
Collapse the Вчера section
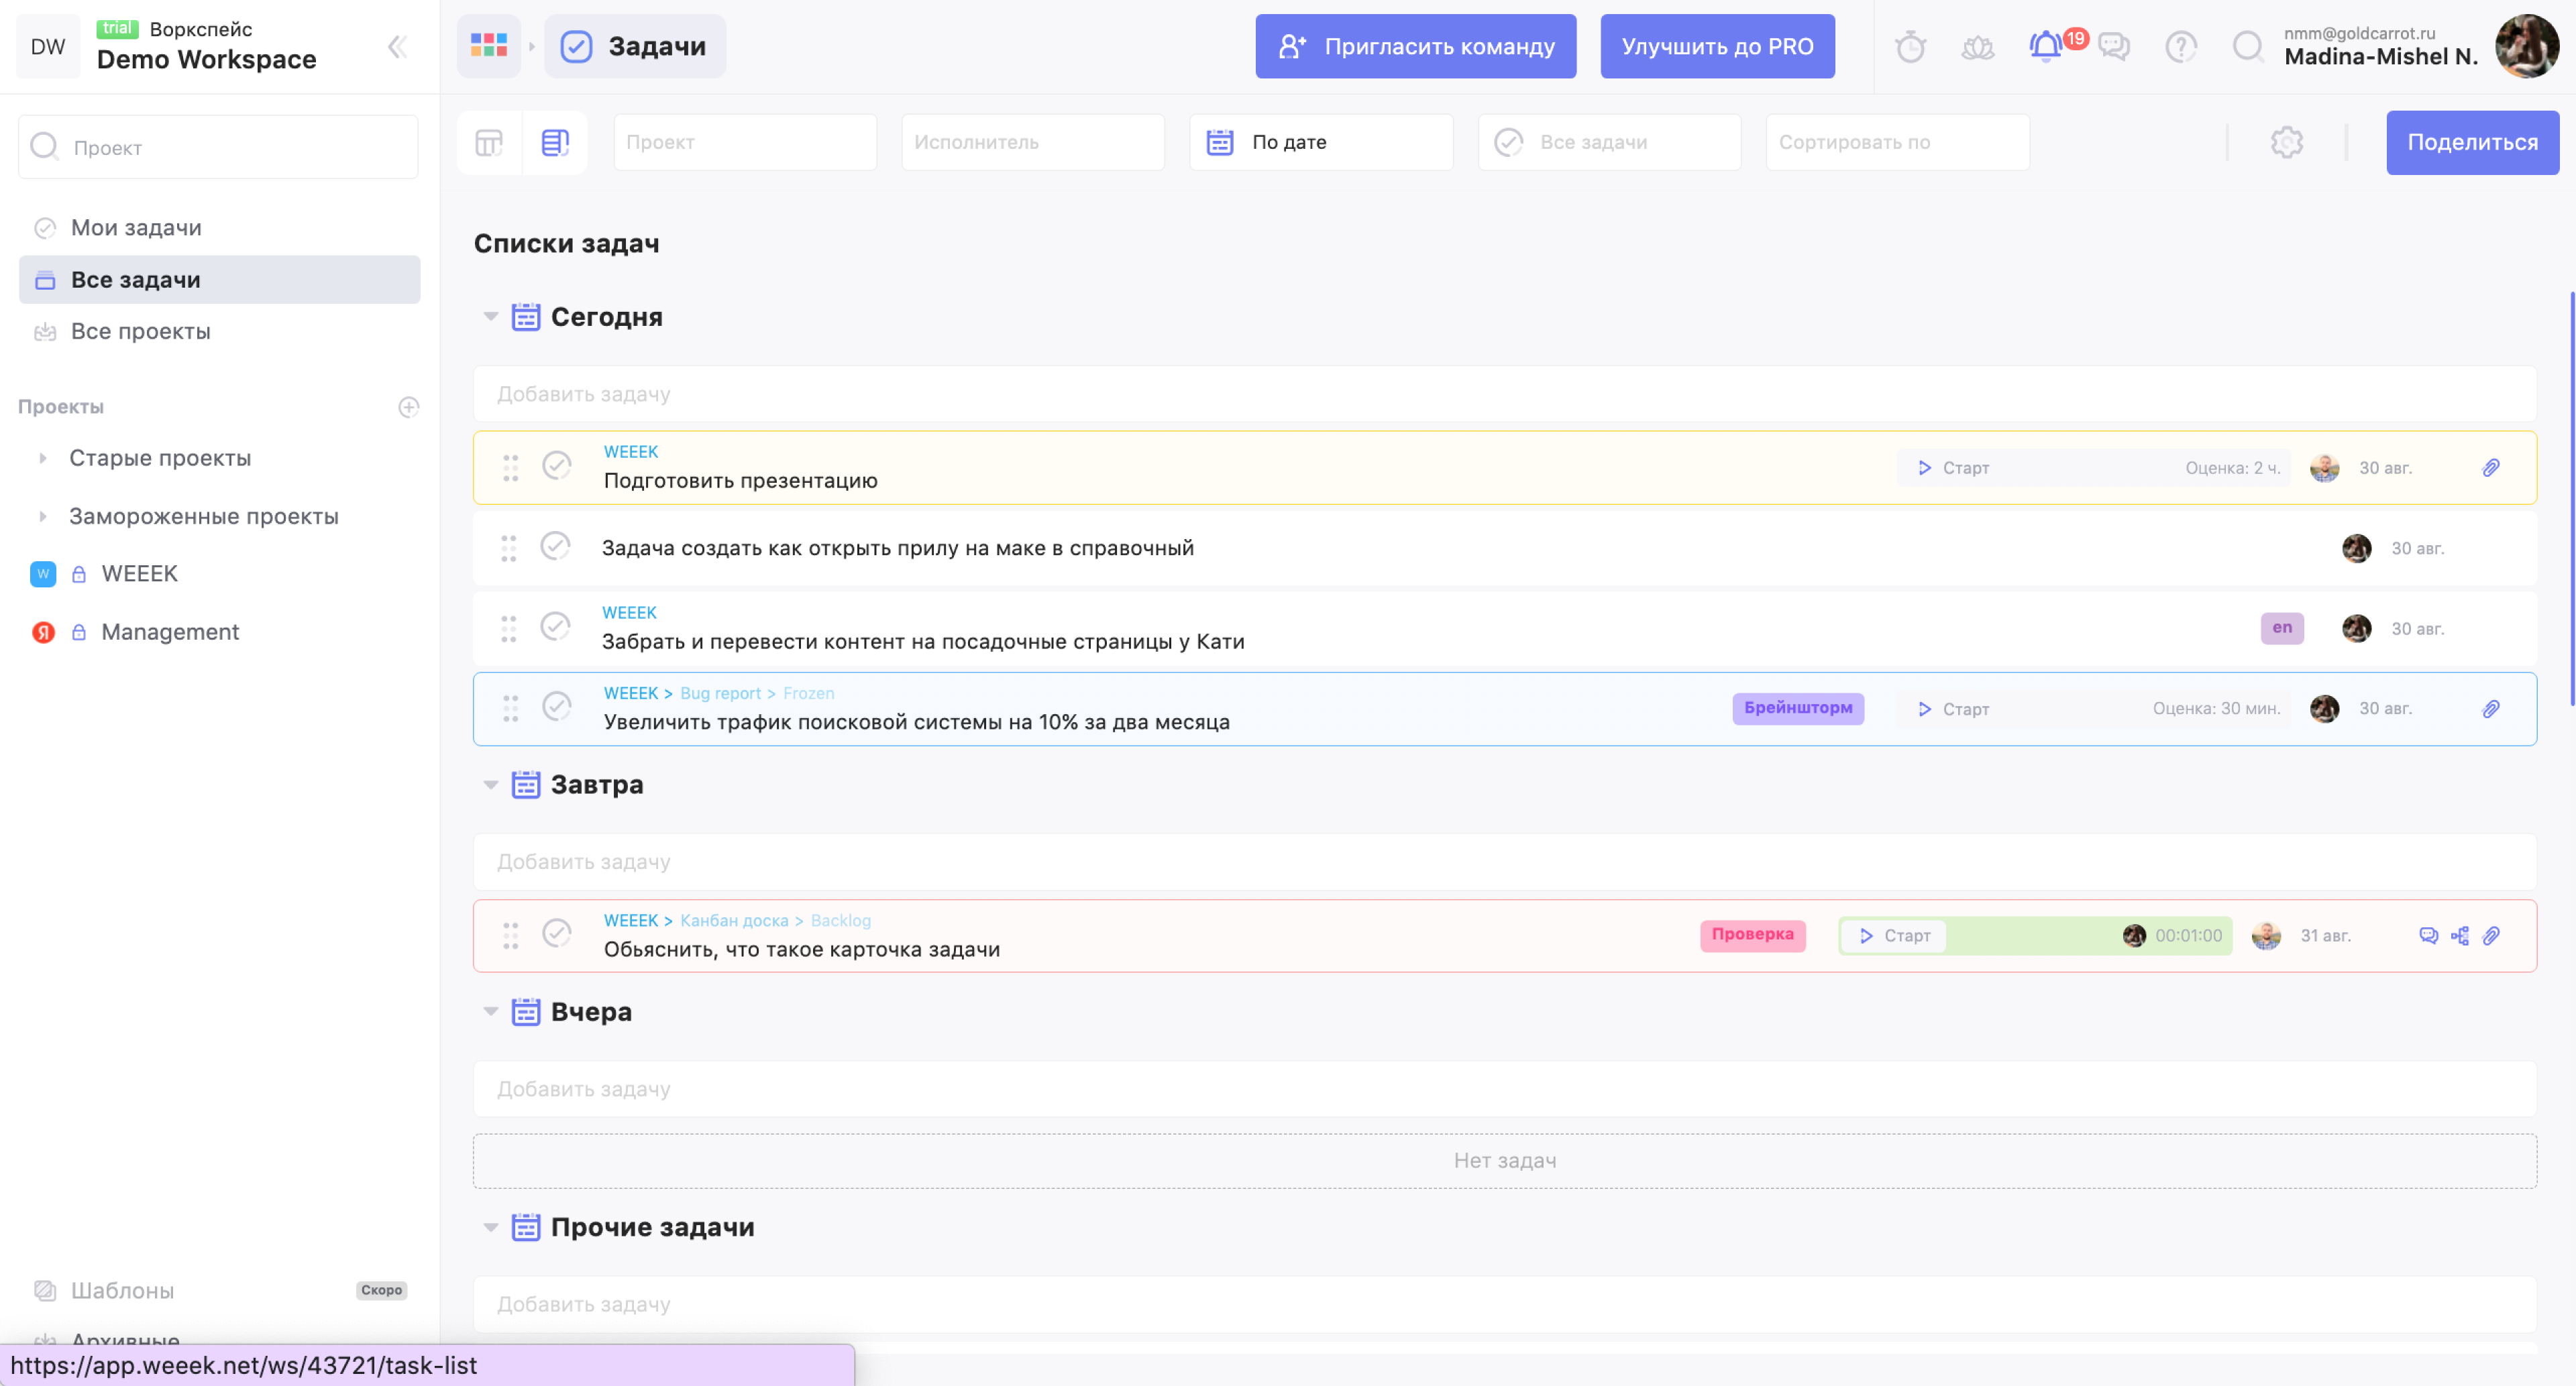490,1011
